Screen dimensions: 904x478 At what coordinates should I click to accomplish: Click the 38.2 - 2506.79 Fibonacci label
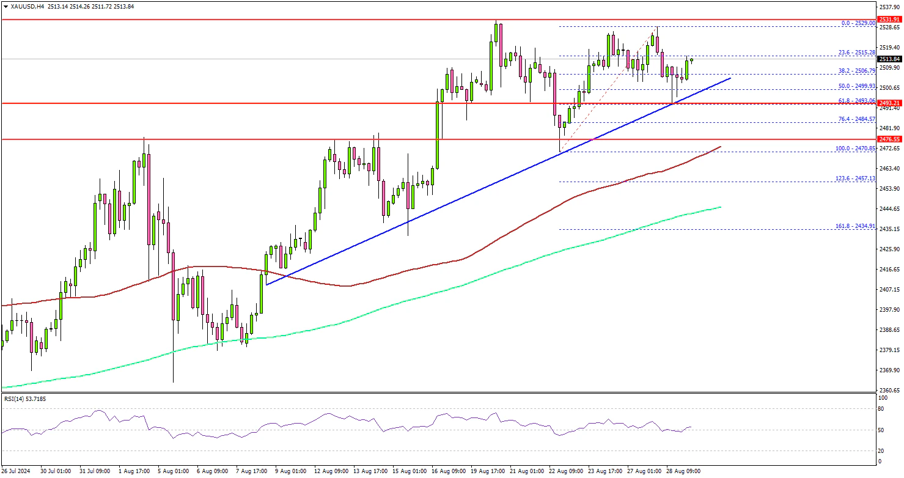pos(857,71)
